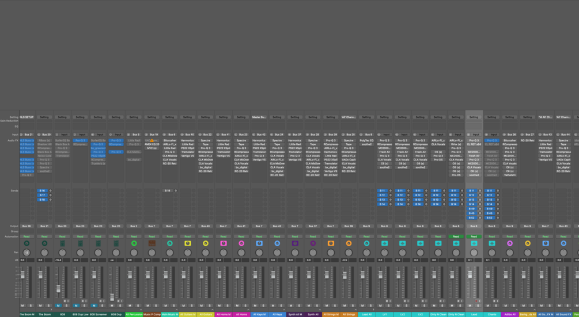Open EL REY x64 plugin on Lead channel
Viewport: 579px width, 317px height.
click(474, 144)
